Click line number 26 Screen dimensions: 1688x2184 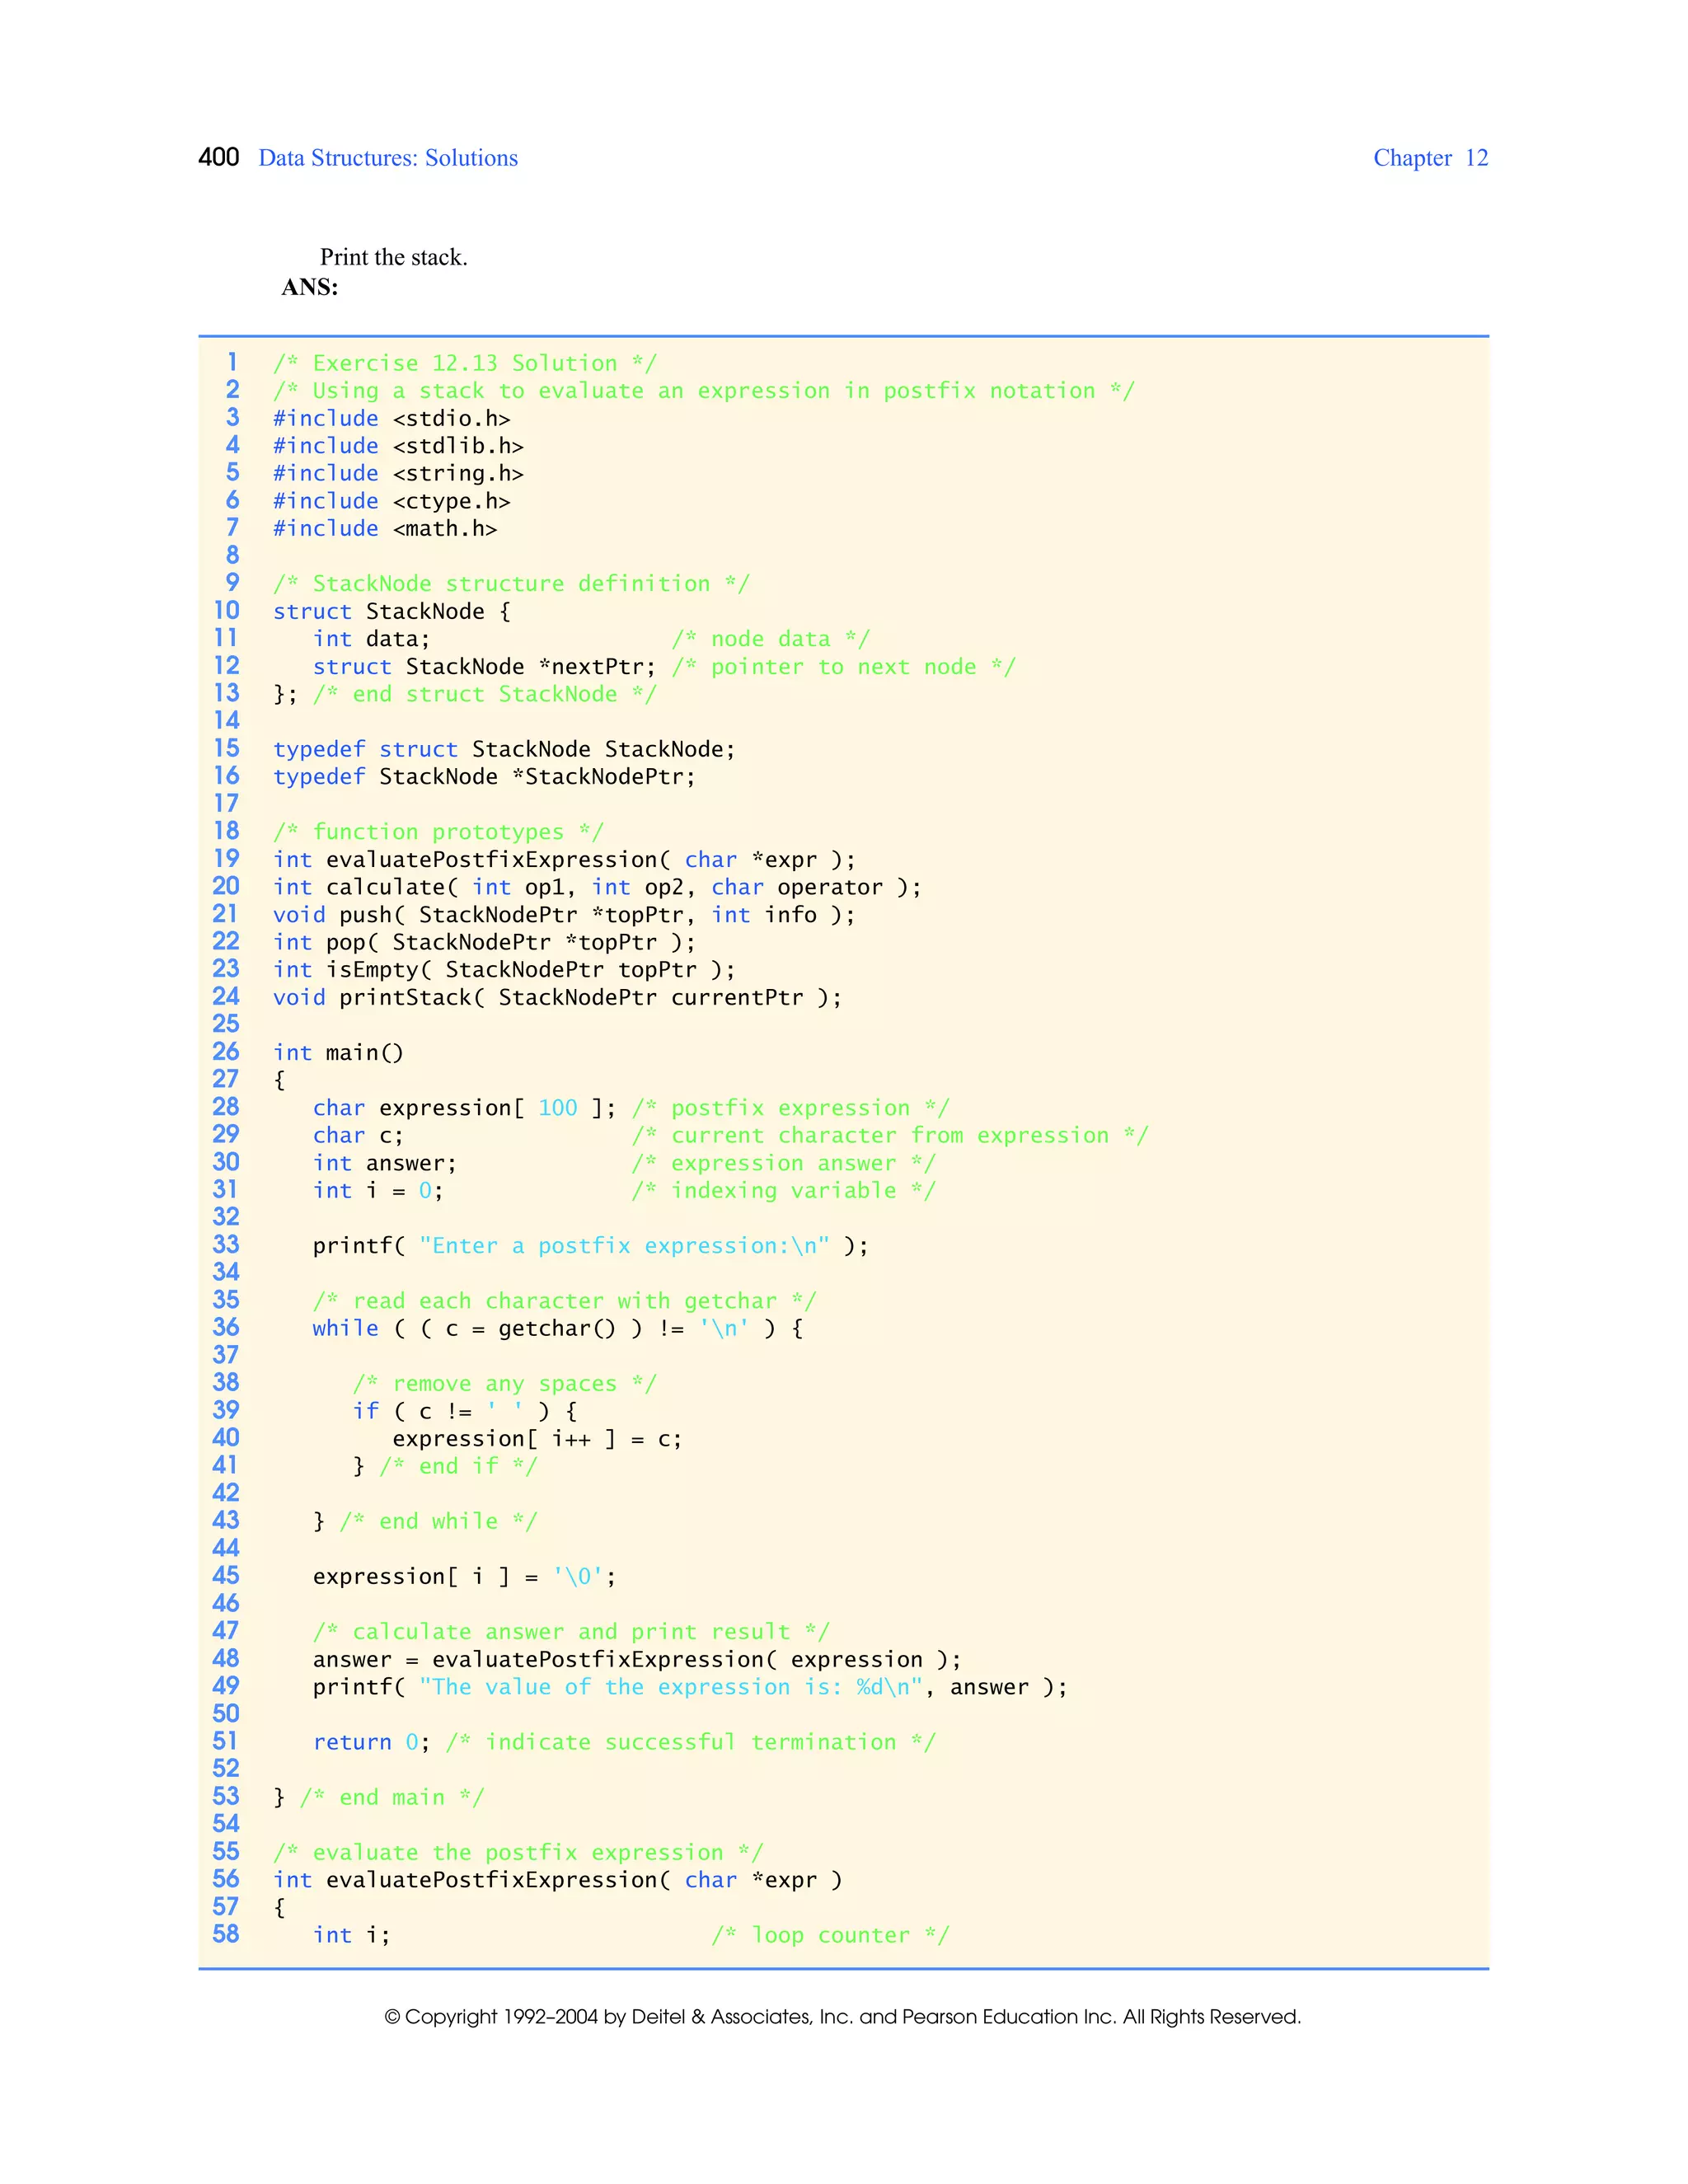[226, 1051]
